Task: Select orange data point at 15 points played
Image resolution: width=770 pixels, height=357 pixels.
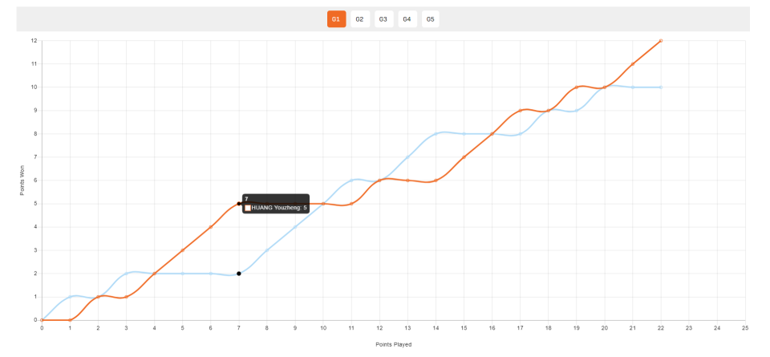Action: click(464, 157)
